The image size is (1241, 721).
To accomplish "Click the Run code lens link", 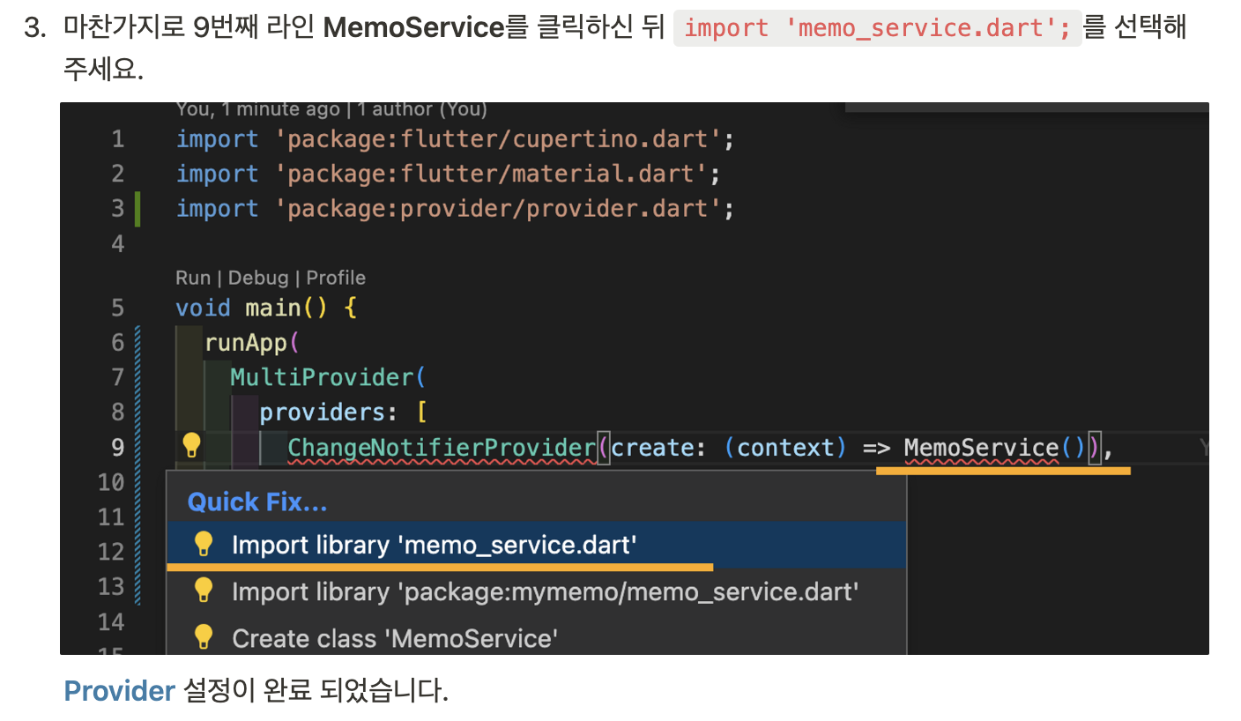I will point(193,278).
